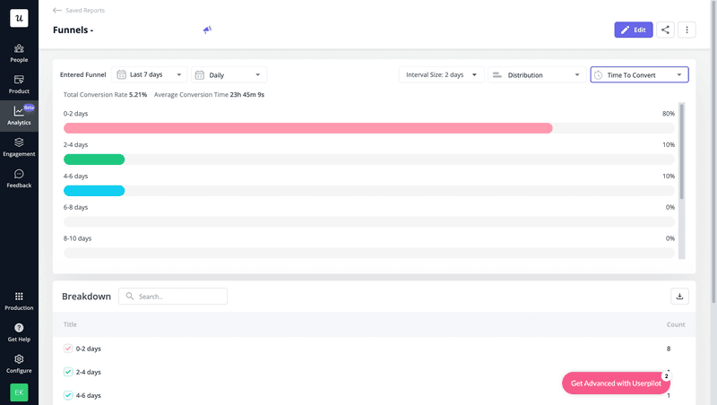This screenshot has width=717, height=405.
Task: Click the blue 4-6 days bar
Action: [x=94, y=191]
